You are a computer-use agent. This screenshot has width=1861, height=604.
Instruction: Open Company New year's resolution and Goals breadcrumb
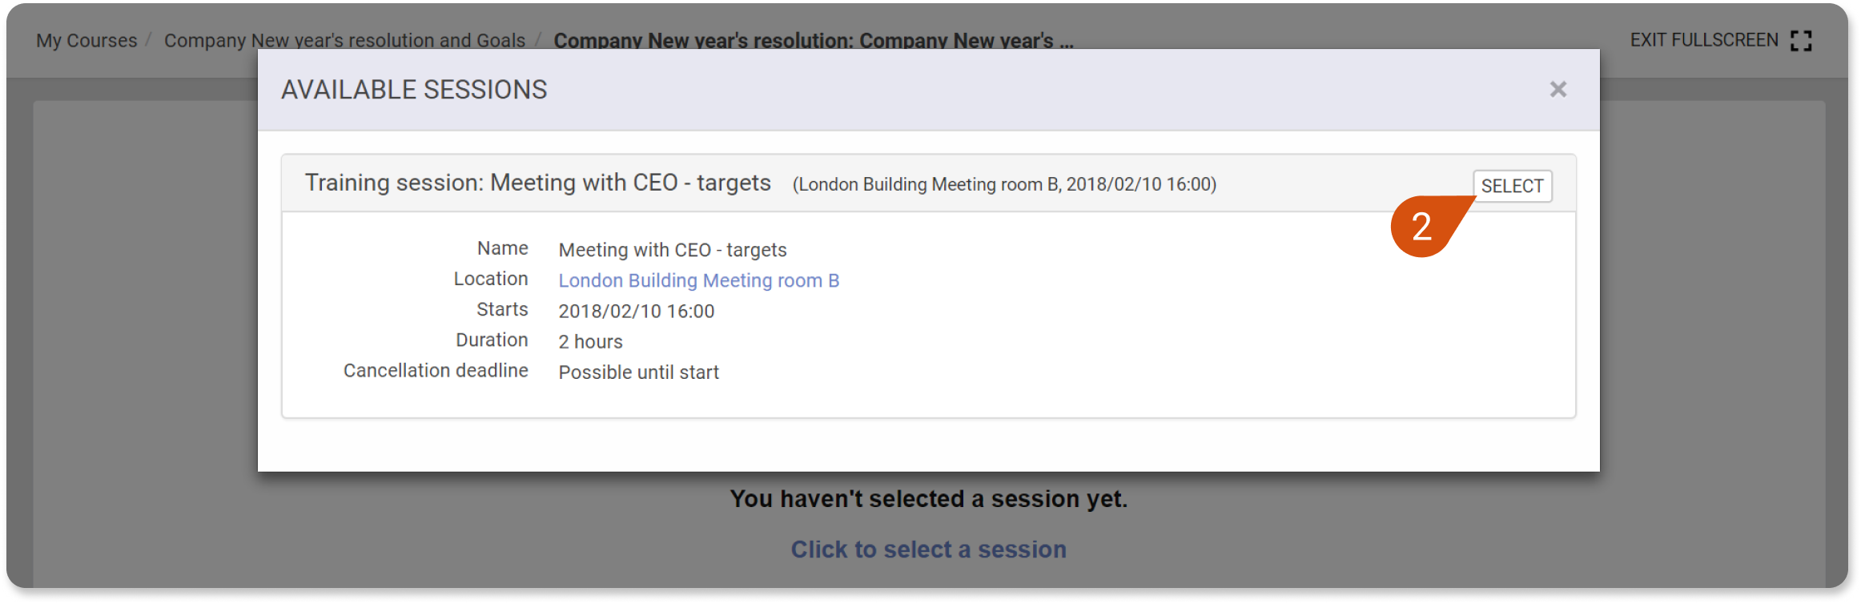pyautogui.click(x=344, y=40)
